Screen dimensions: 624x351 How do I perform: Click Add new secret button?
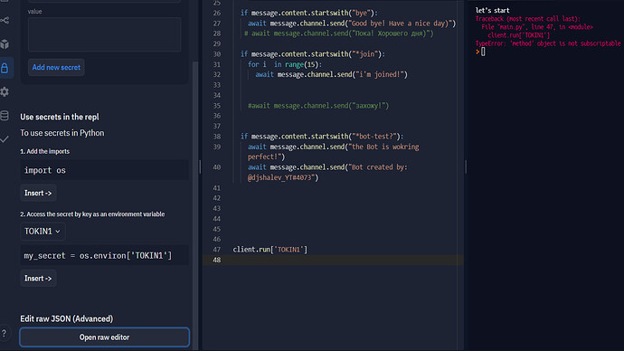pyautogui.click(x=56, y=67)
